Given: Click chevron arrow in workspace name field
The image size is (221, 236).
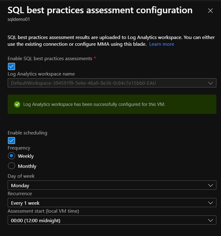Looking at the screenshot, I should click(210, 83).
